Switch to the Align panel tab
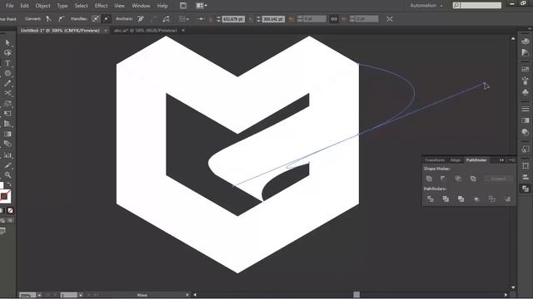The height and width of the screenshot is (299, 533). pyautogui.click(x=456, y=160)
